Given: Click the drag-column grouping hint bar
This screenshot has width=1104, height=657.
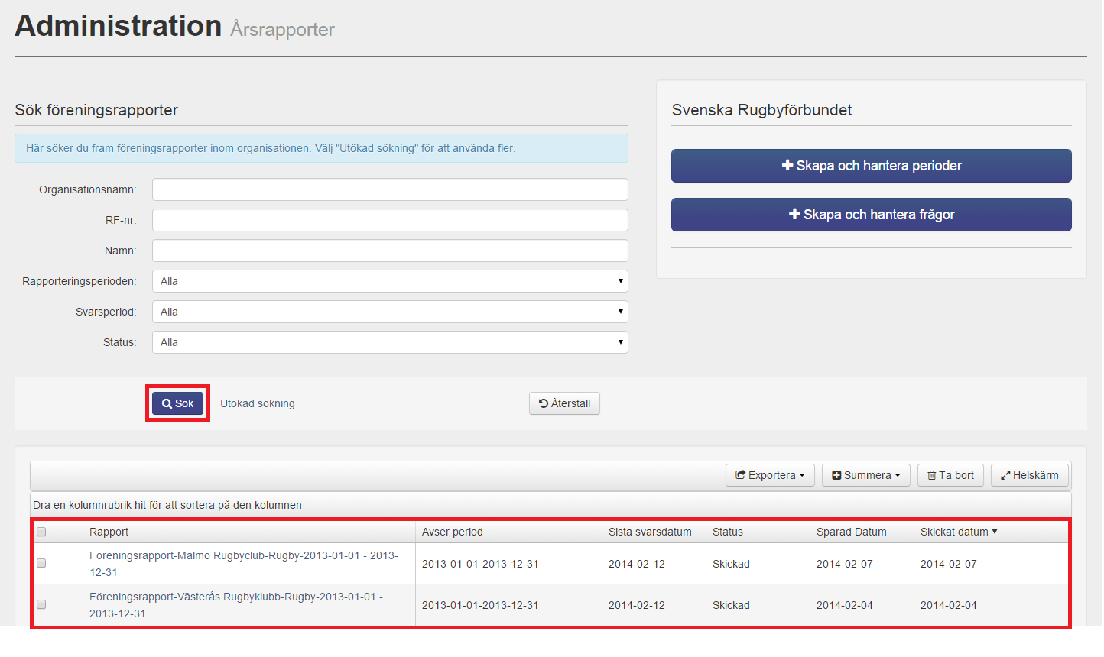Looking at the screenshot, I should [550, 505].
